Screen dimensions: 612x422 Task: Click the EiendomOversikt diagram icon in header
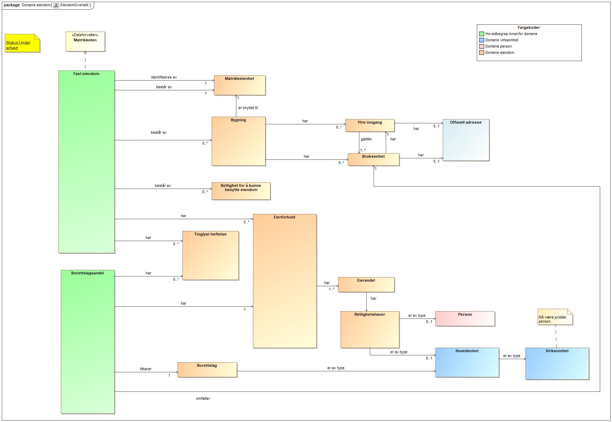tap(56, 5)
